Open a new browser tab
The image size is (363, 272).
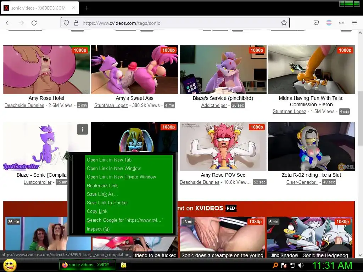(x=86, y=8)
